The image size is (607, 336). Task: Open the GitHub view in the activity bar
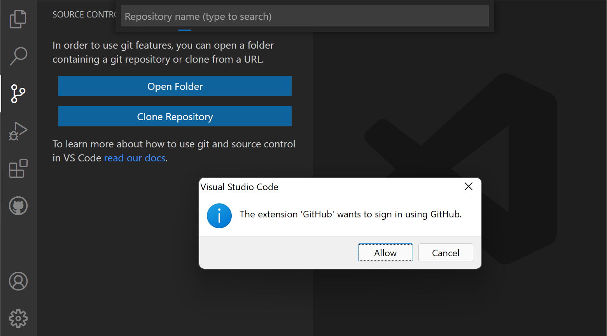18,206
